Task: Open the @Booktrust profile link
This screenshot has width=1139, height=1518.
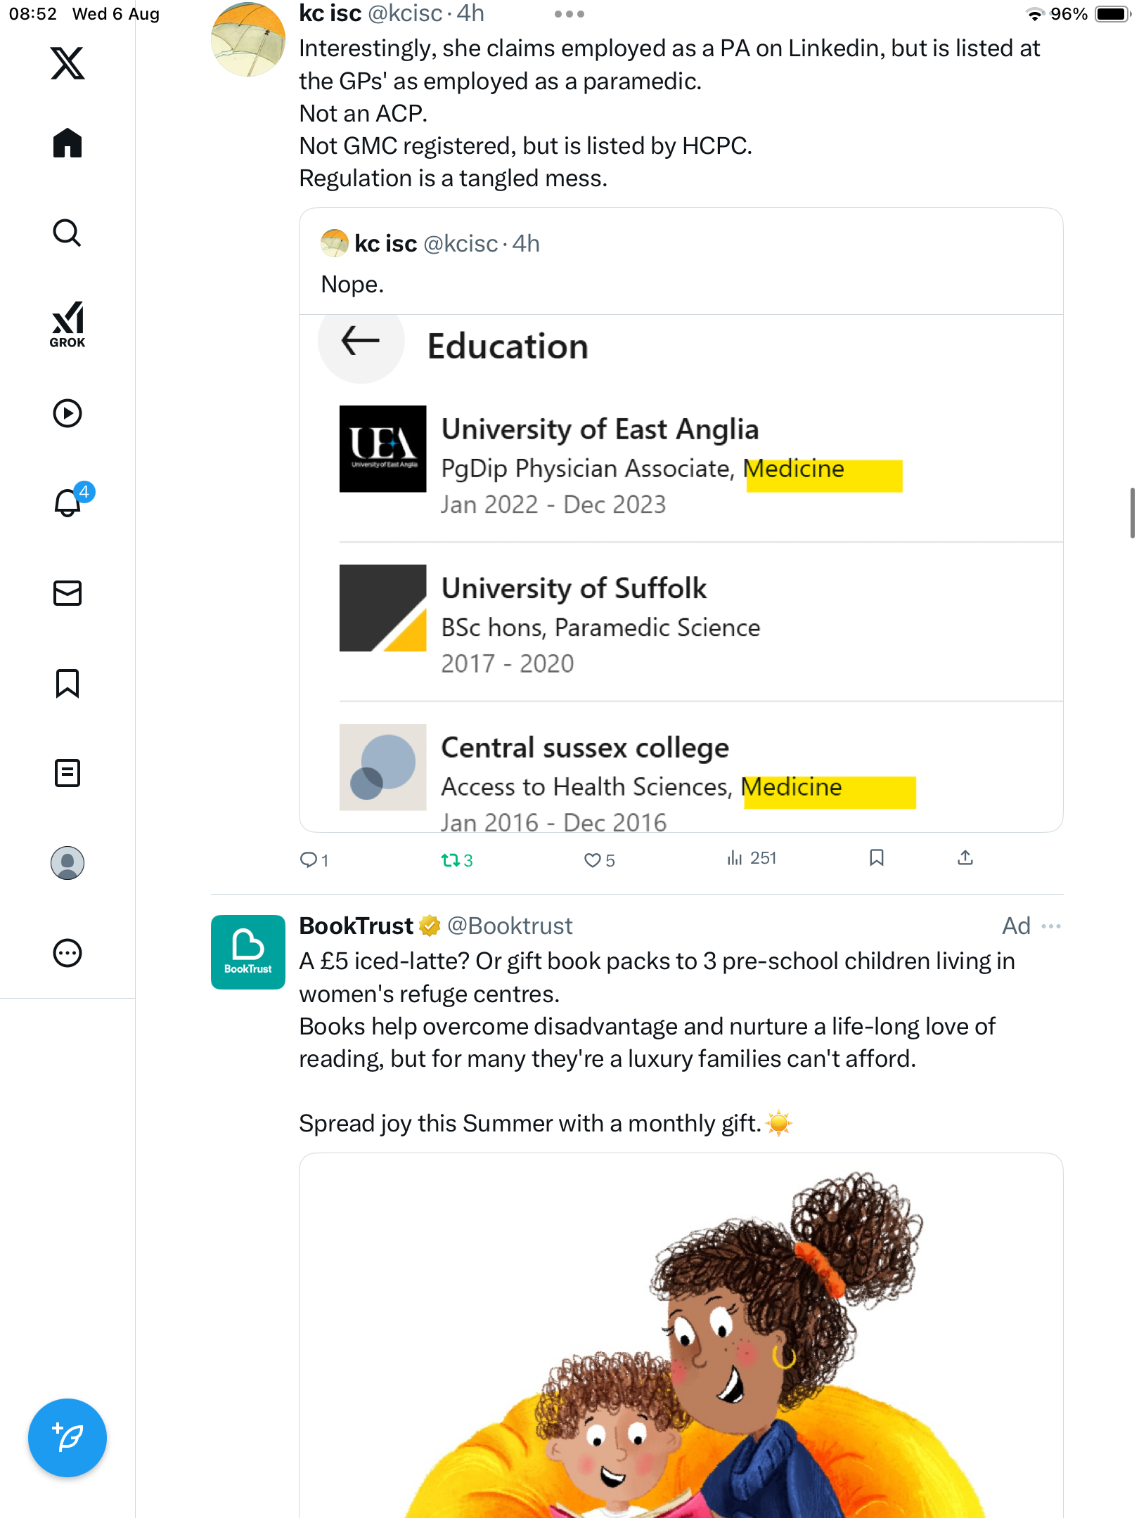Action: tap(510, 926)
